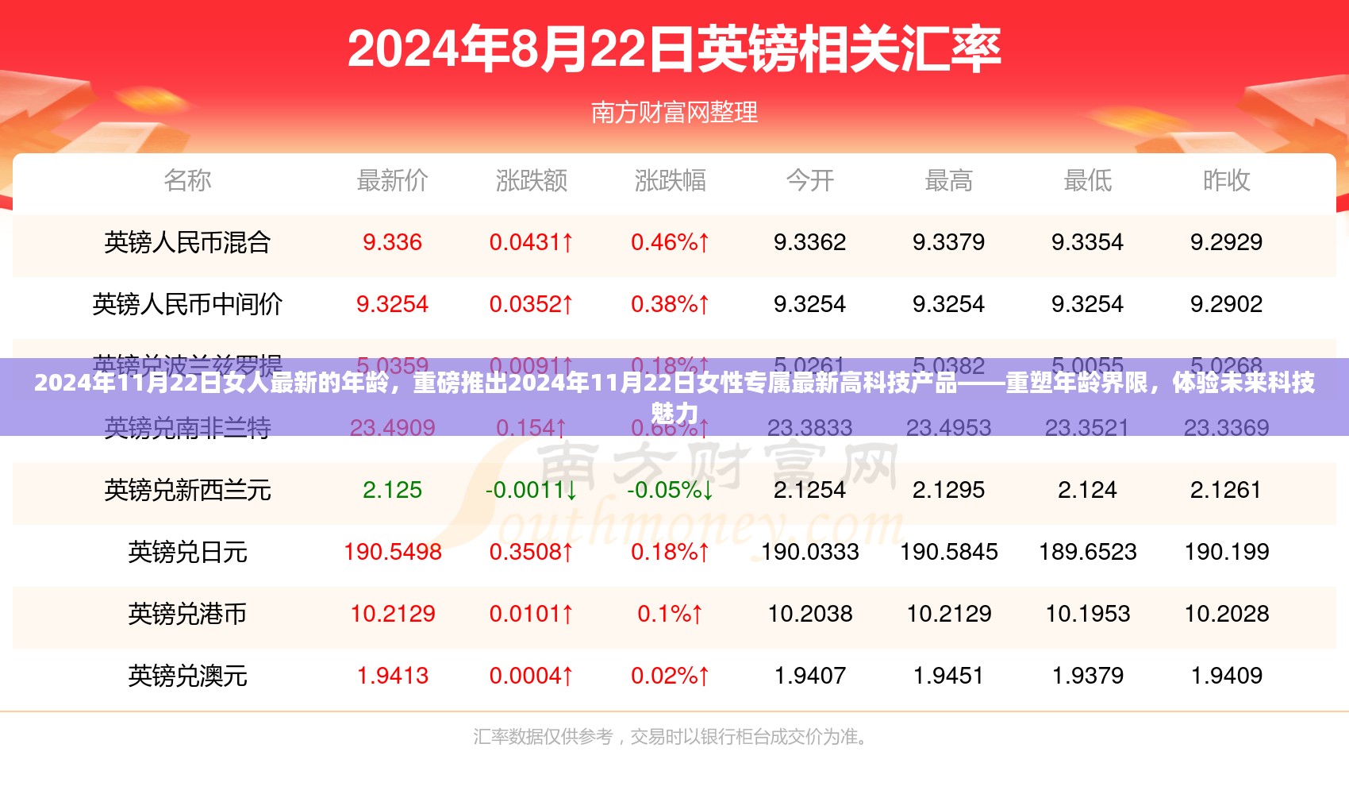
Task: Click opening value 190.0333
Action: (809, 552)
